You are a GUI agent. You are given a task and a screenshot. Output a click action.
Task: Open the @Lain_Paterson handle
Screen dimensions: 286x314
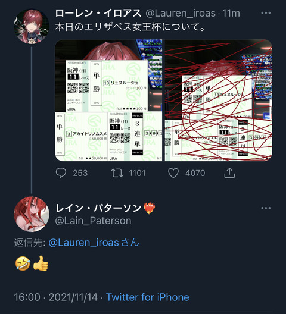[93, 221]
